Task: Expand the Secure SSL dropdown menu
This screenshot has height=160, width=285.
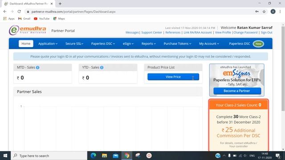Action: pos(74,44)
